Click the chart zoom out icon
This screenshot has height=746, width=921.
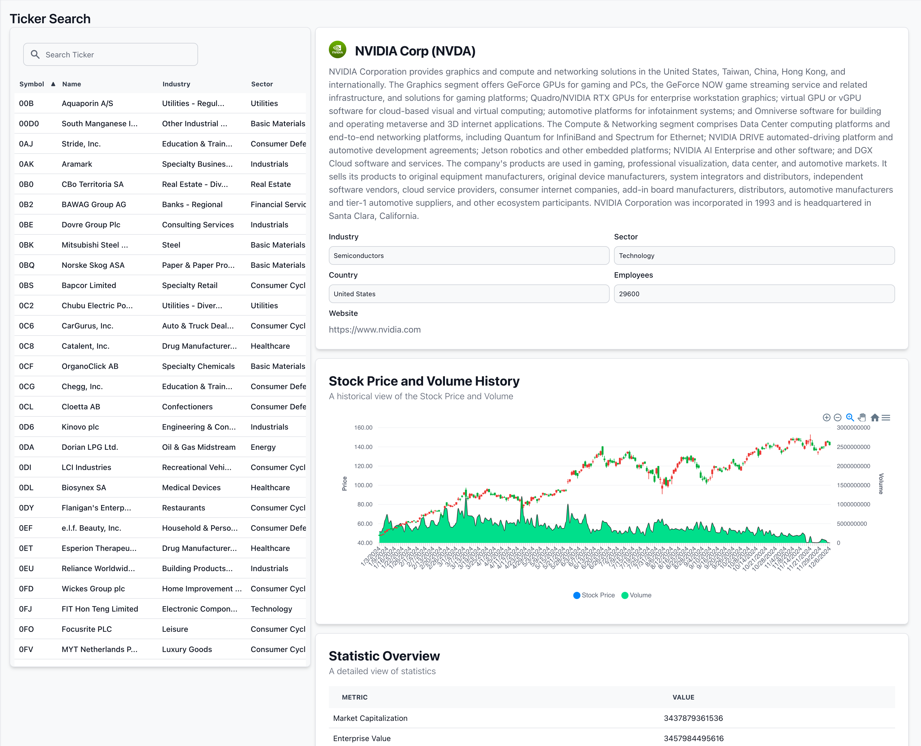point(837,417)
